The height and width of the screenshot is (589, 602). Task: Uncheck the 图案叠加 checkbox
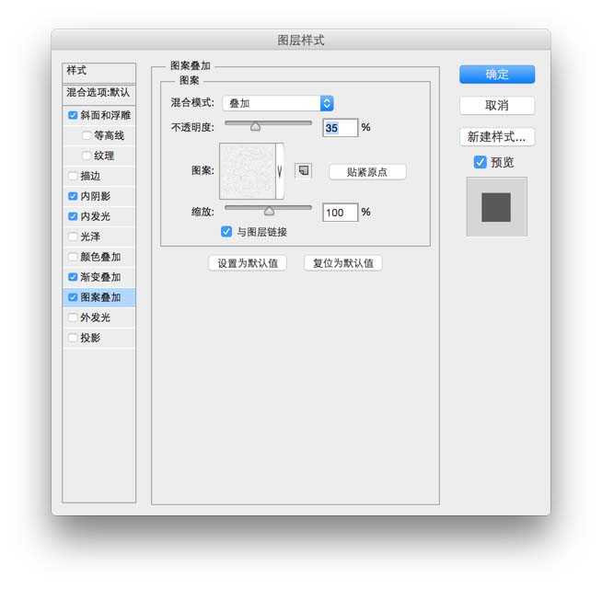(73, 297)
